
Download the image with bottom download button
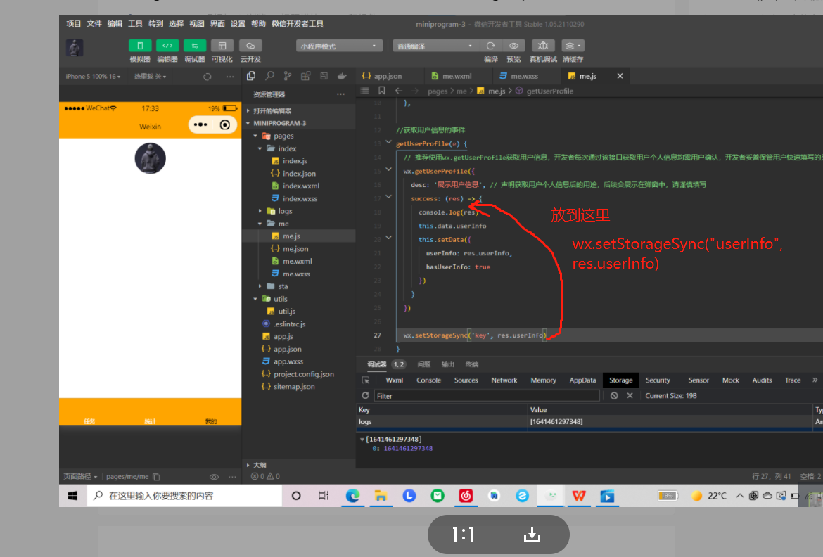[x=532, y=534]
